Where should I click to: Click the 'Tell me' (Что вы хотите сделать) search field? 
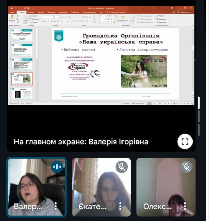click(x=116, y=12)
